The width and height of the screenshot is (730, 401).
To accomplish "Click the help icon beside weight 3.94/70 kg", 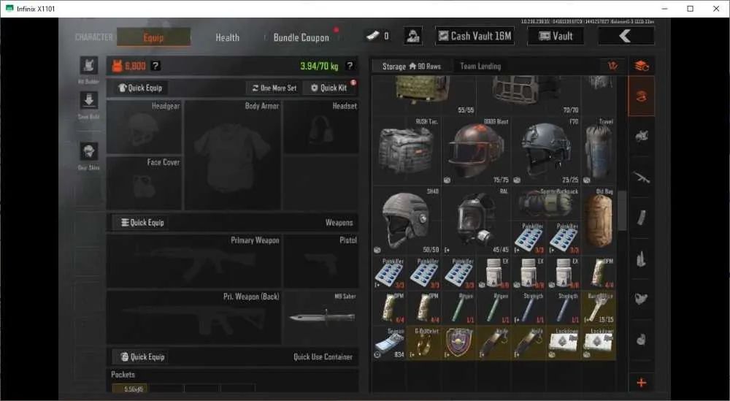I will [x=350, y=66].
